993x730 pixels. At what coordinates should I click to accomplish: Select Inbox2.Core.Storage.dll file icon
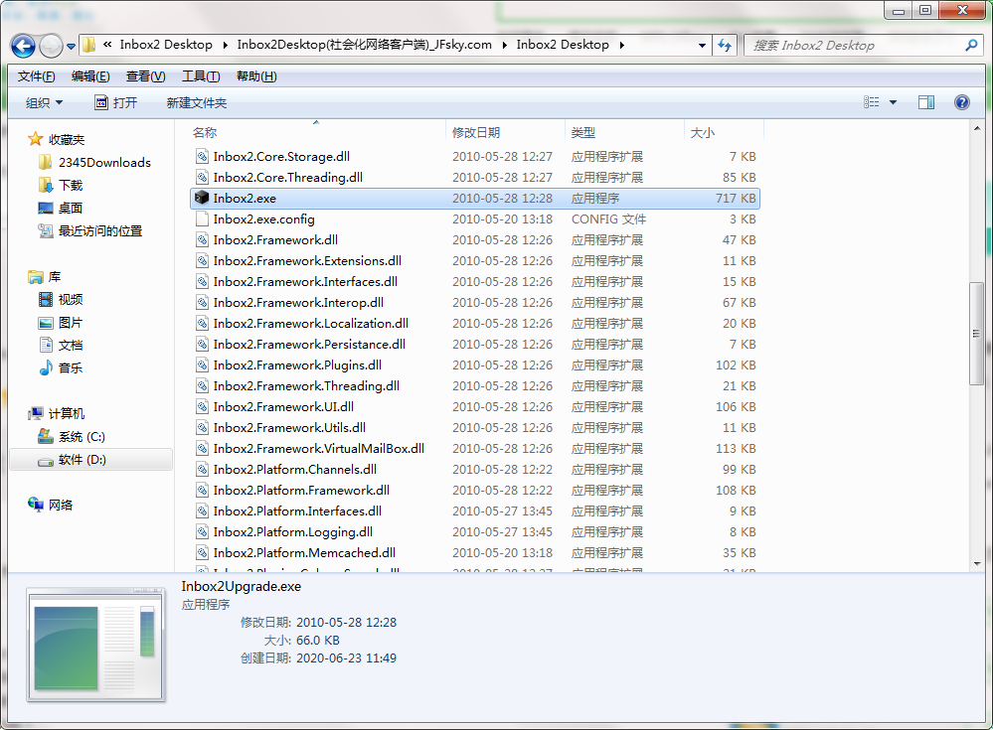(202, 156)
